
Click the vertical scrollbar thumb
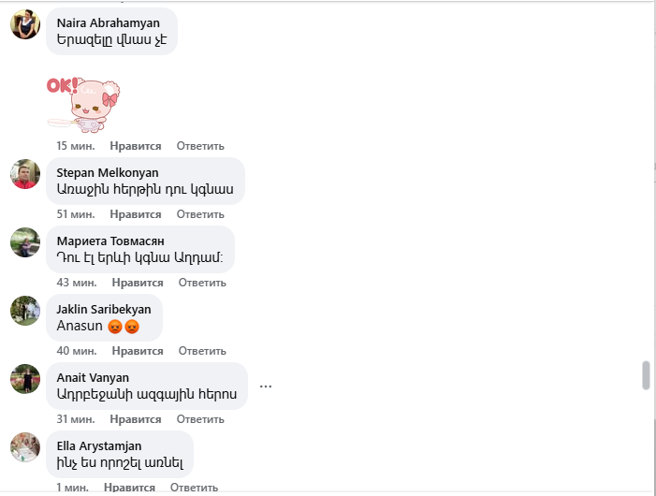click(646, 375)
